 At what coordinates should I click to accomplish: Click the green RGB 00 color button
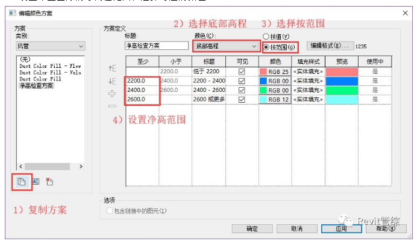tap(275, 90)
